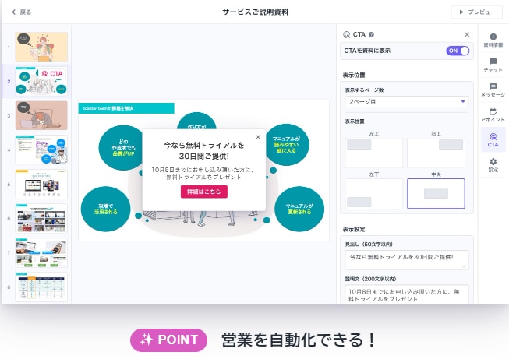The height and width of the screenshot is (359, 509).
Task: Open the チャット chat icon
Action: (x=493, y=65)
